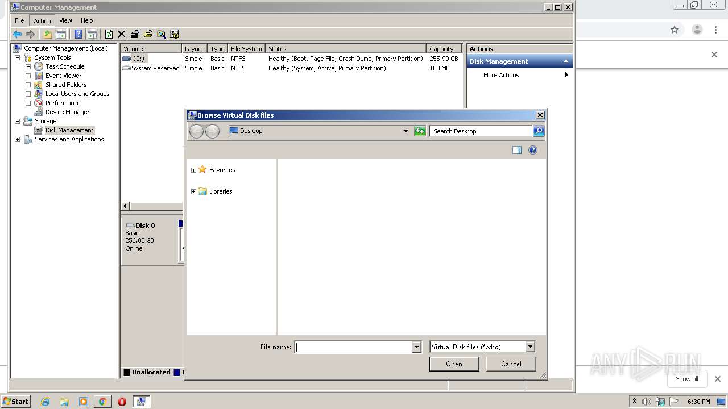Open the File menu
The width and height of the screenshot is (728, 409).
(x=19, y=20)
